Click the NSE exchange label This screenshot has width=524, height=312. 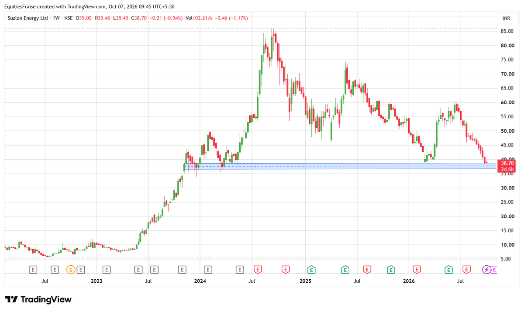coord(68,18)
